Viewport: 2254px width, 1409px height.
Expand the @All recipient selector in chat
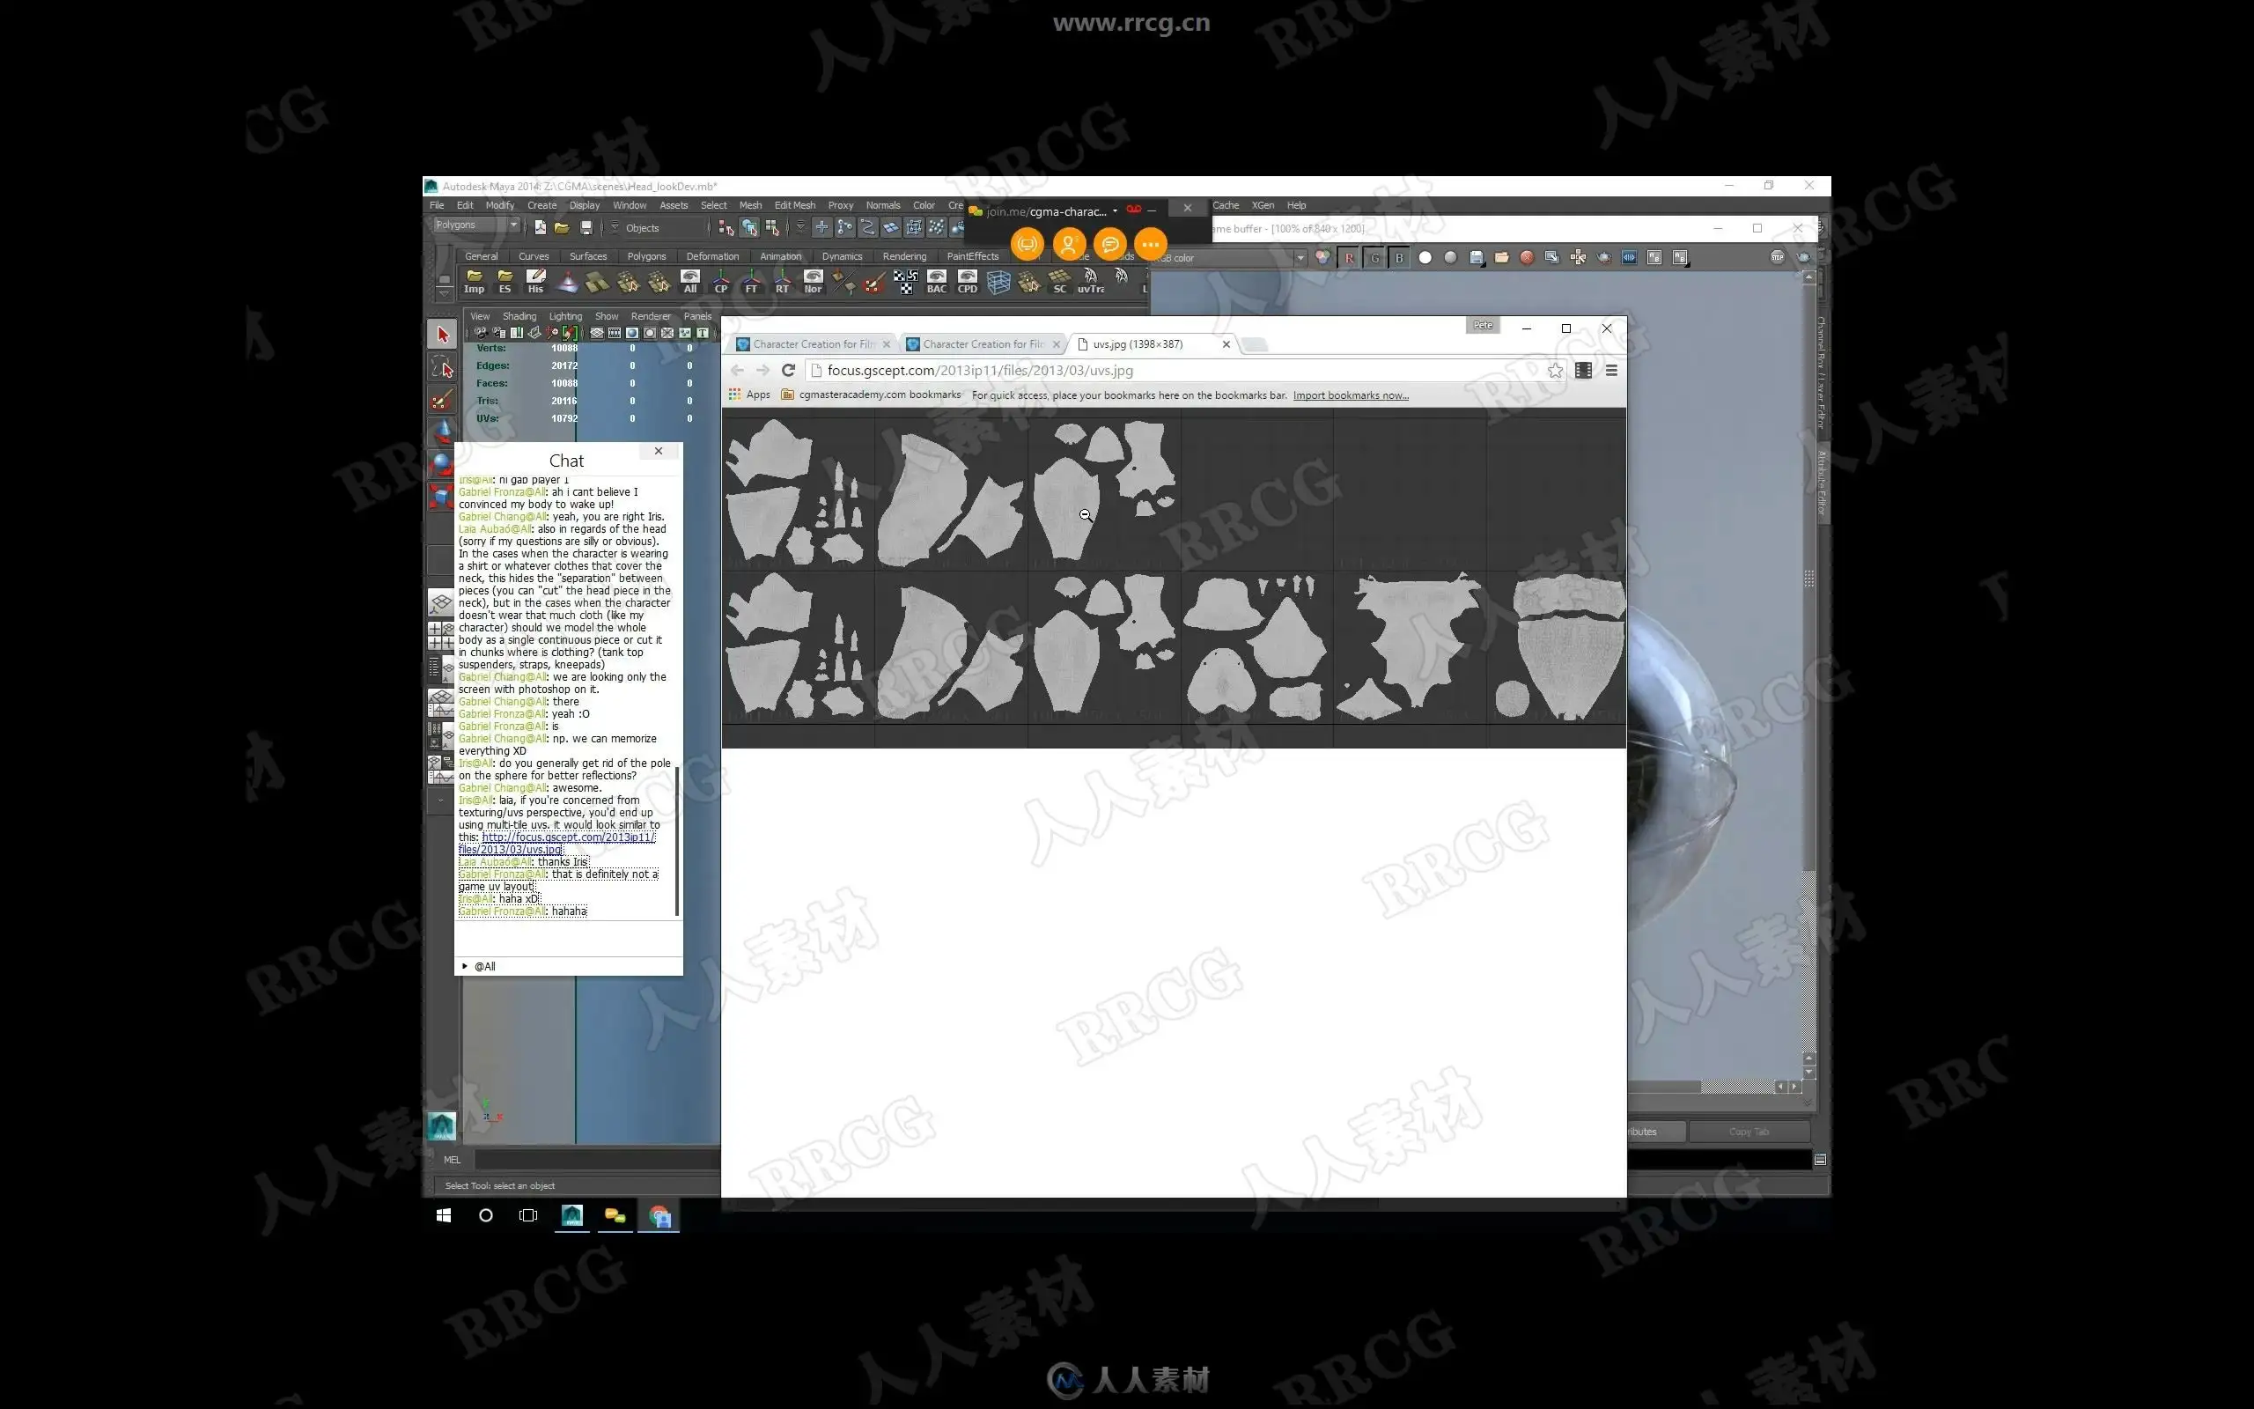coord(480,966)
